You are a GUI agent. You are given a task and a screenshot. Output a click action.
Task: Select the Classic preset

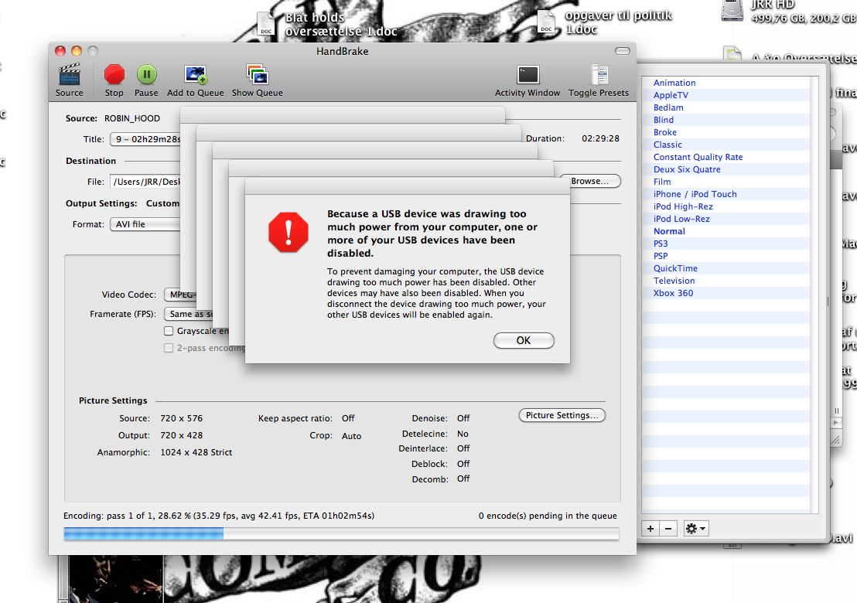coord(668,145)
